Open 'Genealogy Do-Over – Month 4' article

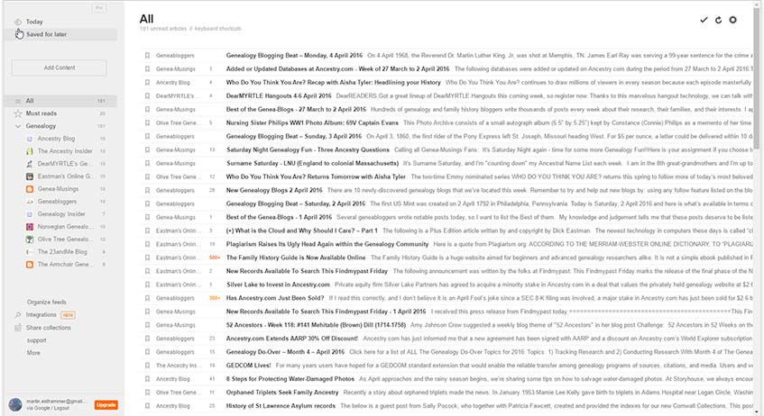tap(285, 352)
